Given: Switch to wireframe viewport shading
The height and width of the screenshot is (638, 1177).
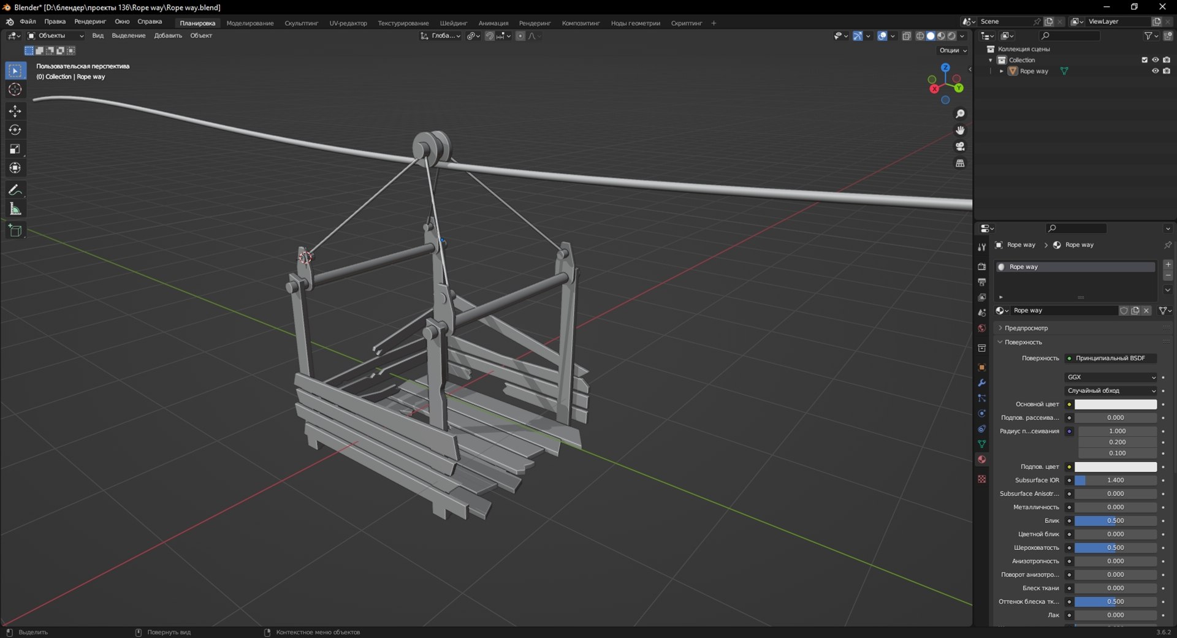Looking at the screenshot, I should pyautogui.click(x=920, y=36).
